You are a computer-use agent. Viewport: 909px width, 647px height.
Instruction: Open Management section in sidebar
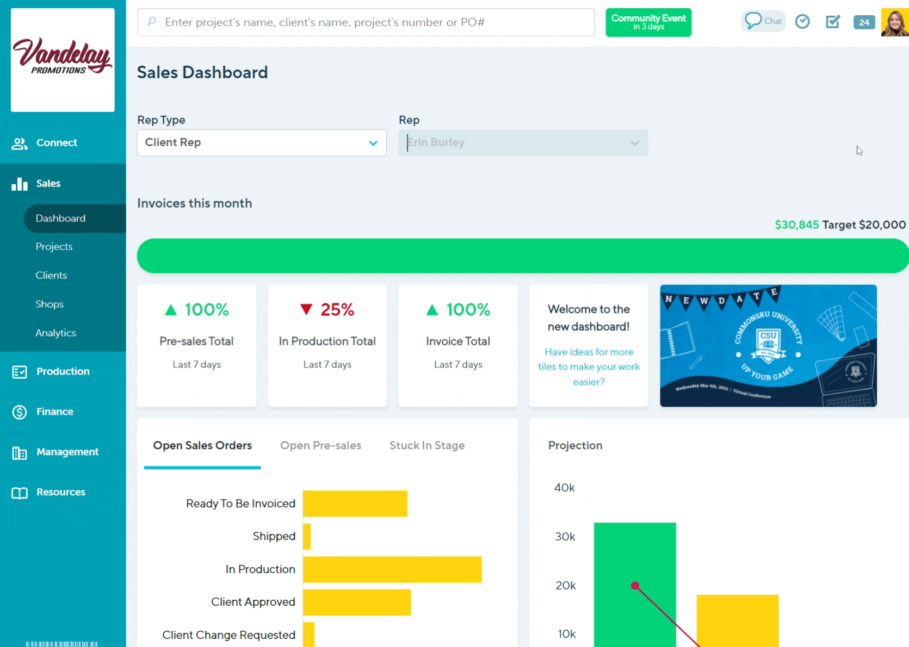(x=67, y=452)
